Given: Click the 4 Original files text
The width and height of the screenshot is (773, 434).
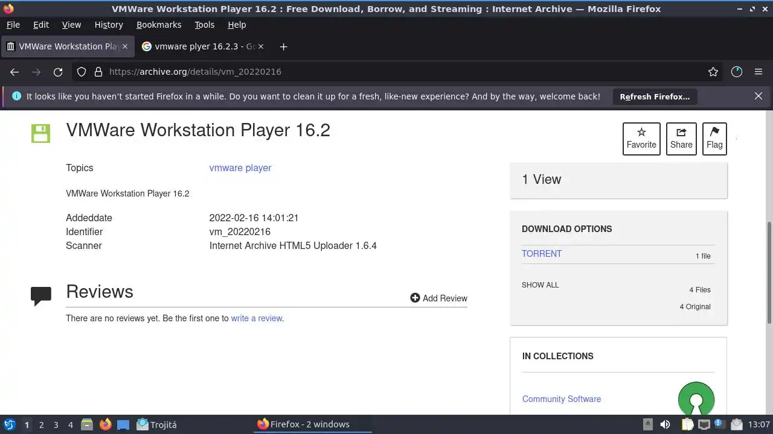Looking at the screenshot, I should click(x=695, y=307).
